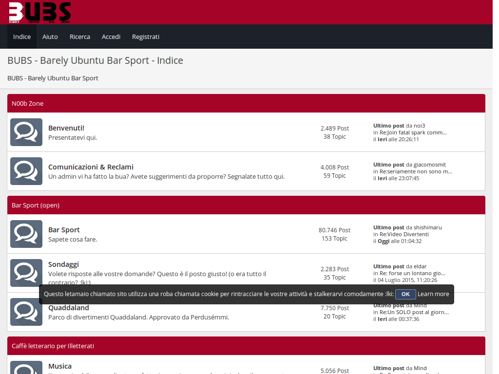The height and width of the screenshot is (374, 499).
Task: Click the Bar Sport board speech-bubble icon
Action: 26,234
